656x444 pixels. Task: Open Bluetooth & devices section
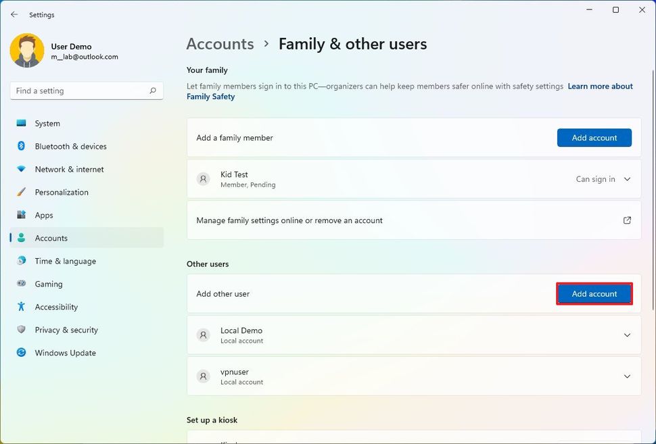[x=70, y=147]
